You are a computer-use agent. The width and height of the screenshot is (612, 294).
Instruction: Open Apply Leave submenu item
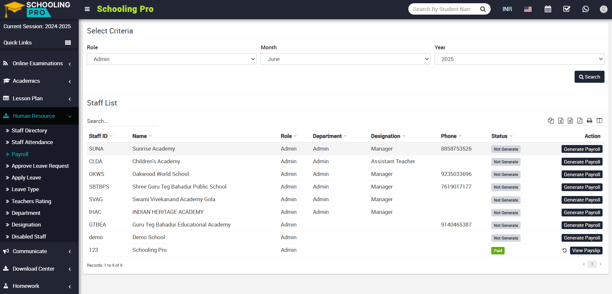point(26,178)
